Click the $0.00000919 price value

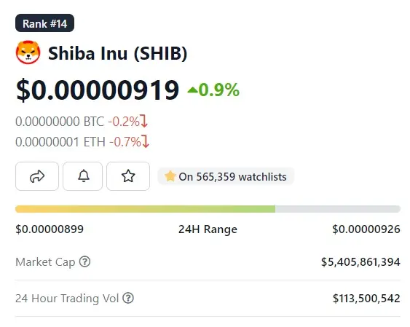[x=98, y=90]
